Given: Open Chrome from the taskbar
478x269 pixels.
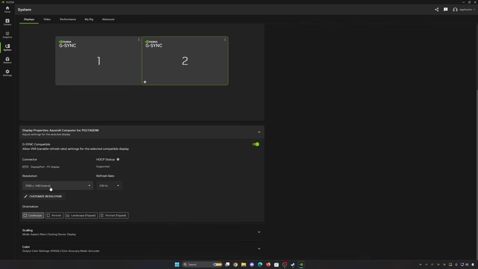Looking at the screenshot, I should click(x=235, y=265).
